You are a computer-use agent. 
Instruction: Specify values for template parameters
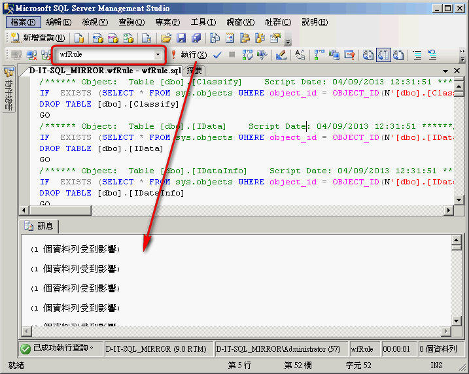tap(300, 55)
